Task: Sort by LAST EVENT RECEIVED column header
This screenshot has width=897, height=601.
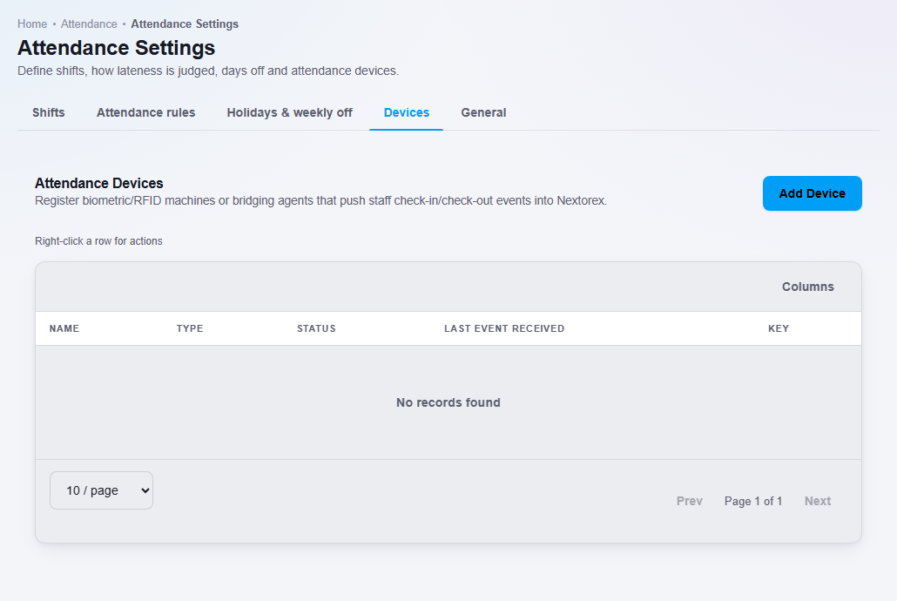Action: (x=504, y=328)
